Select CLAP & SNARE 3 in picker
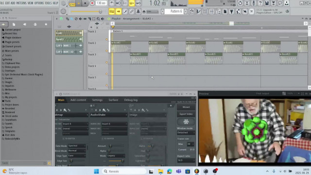The width and height of the screenshot is (311, 175). tap(69, 46)
